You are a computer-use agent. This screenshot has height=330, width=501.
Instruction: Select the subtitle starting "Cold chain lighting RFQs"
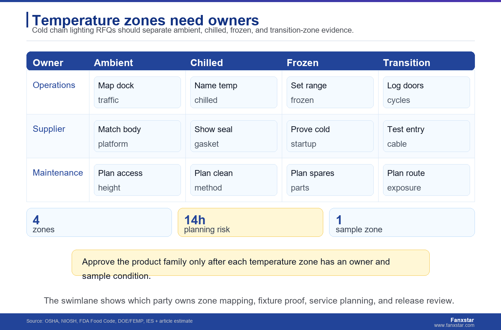(x=193, y=30)
